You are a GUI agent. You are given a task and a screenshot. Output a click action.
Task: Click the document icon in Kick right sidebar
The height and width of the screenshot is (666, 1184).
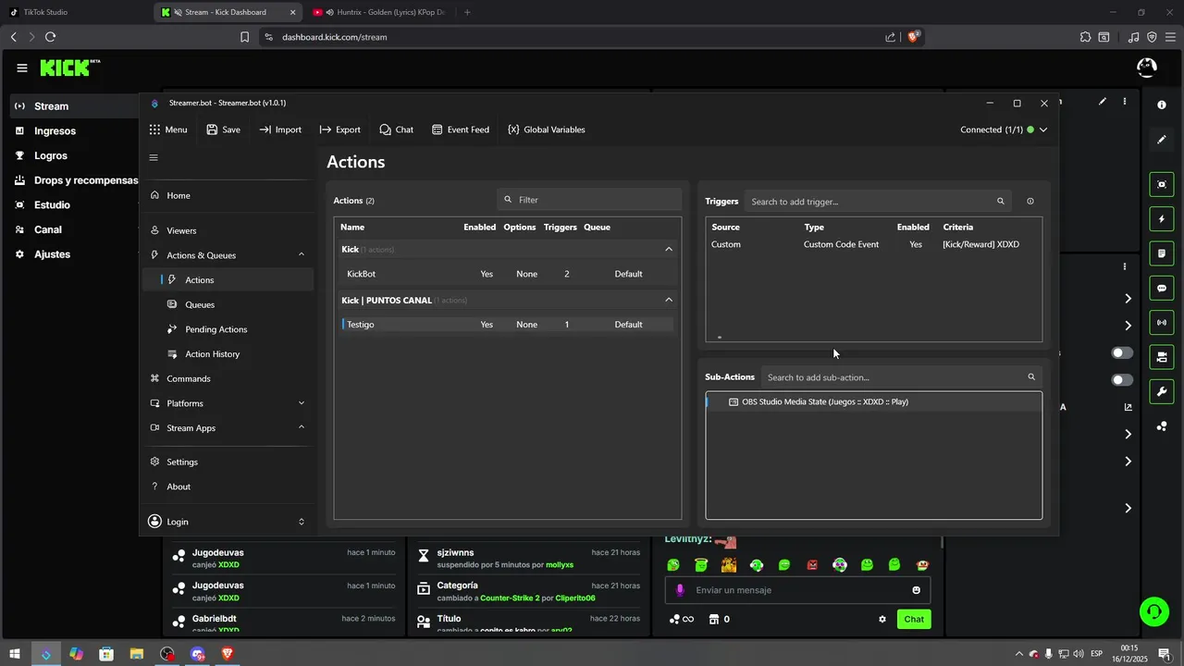pos(1162,253)
